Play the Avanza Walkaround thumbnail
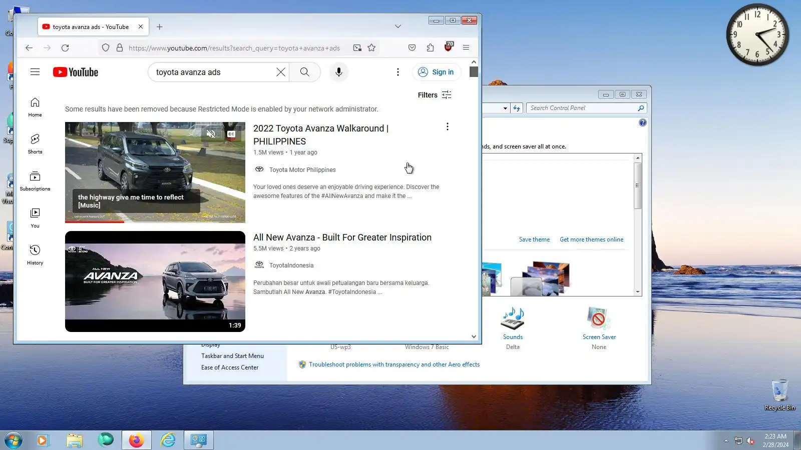 [155, 172]
